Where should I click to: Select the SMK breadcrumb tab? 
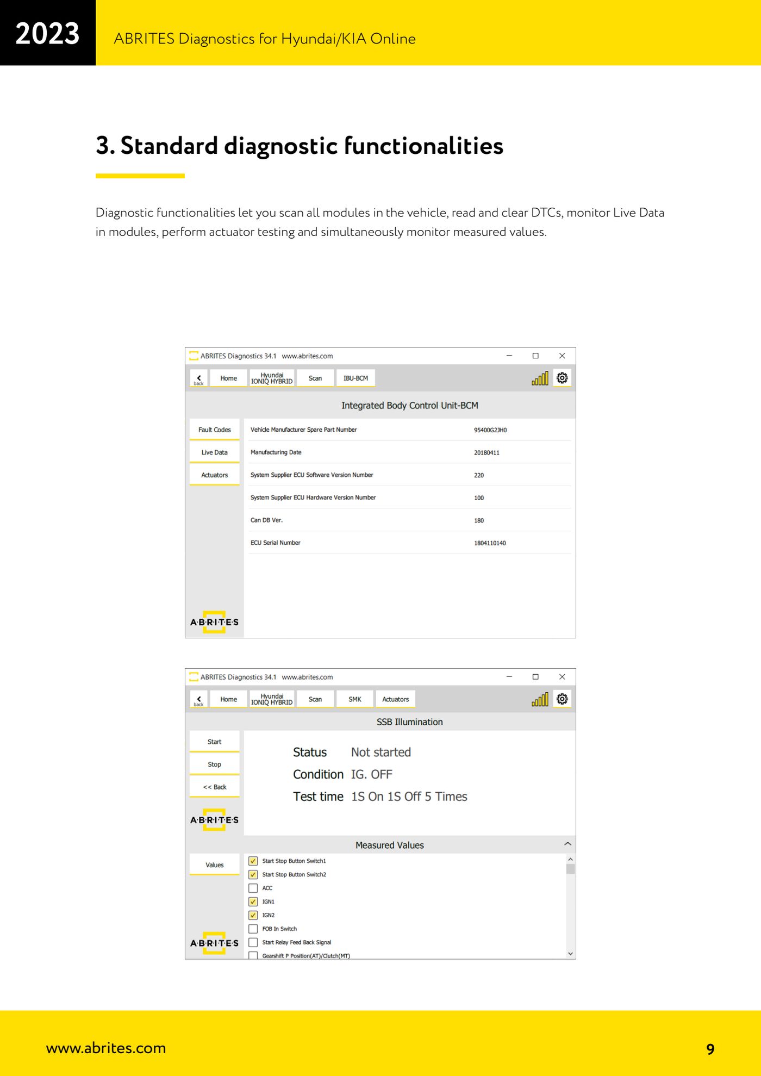(355, 700)
